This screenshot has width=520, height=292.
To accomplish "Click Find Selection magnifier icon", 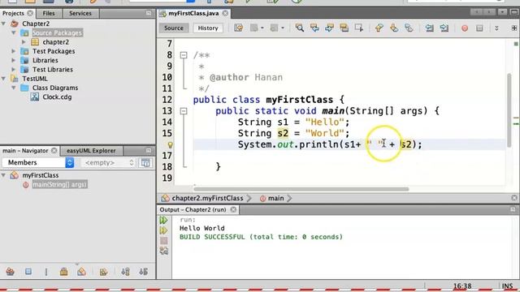I will [300, 28].
